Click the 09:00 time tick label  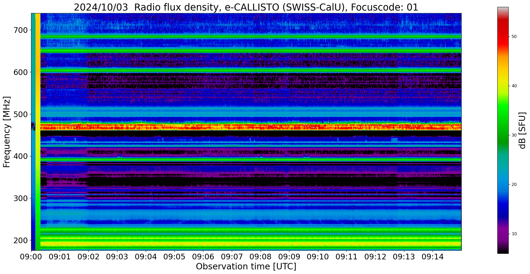[x=31, y=257]
